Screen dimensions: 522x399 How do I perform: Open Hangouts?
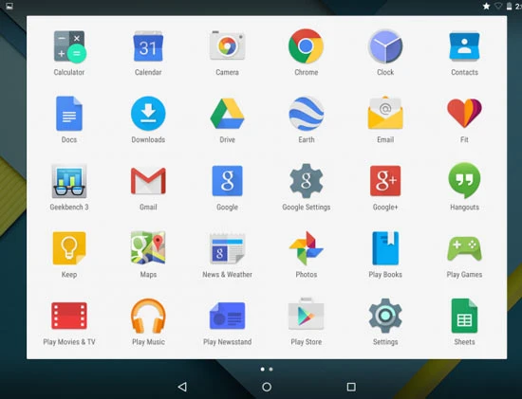coord(464,181)
